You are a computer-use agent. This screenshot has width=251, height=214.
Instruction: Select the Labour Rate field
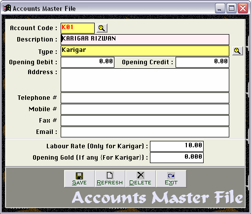coord(177,146)
